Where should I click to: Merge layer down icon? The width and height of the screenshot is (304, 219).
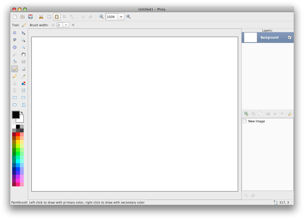pyautogui.click(x=268, y=114)
